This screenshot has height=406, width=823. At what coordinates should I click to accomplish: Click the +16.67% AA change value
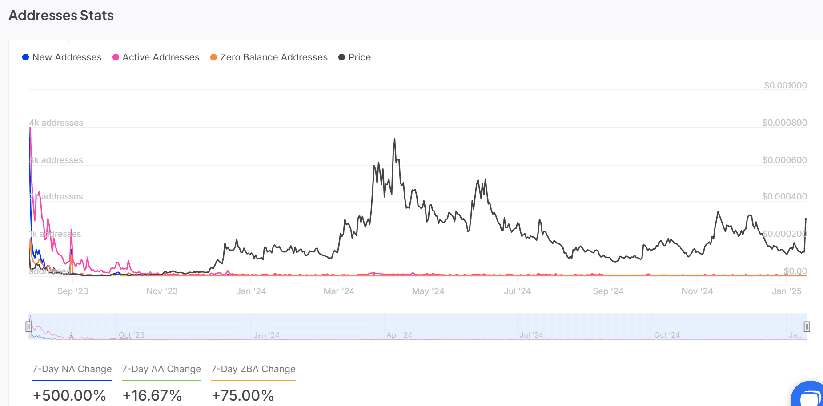[x=152, y=395]
